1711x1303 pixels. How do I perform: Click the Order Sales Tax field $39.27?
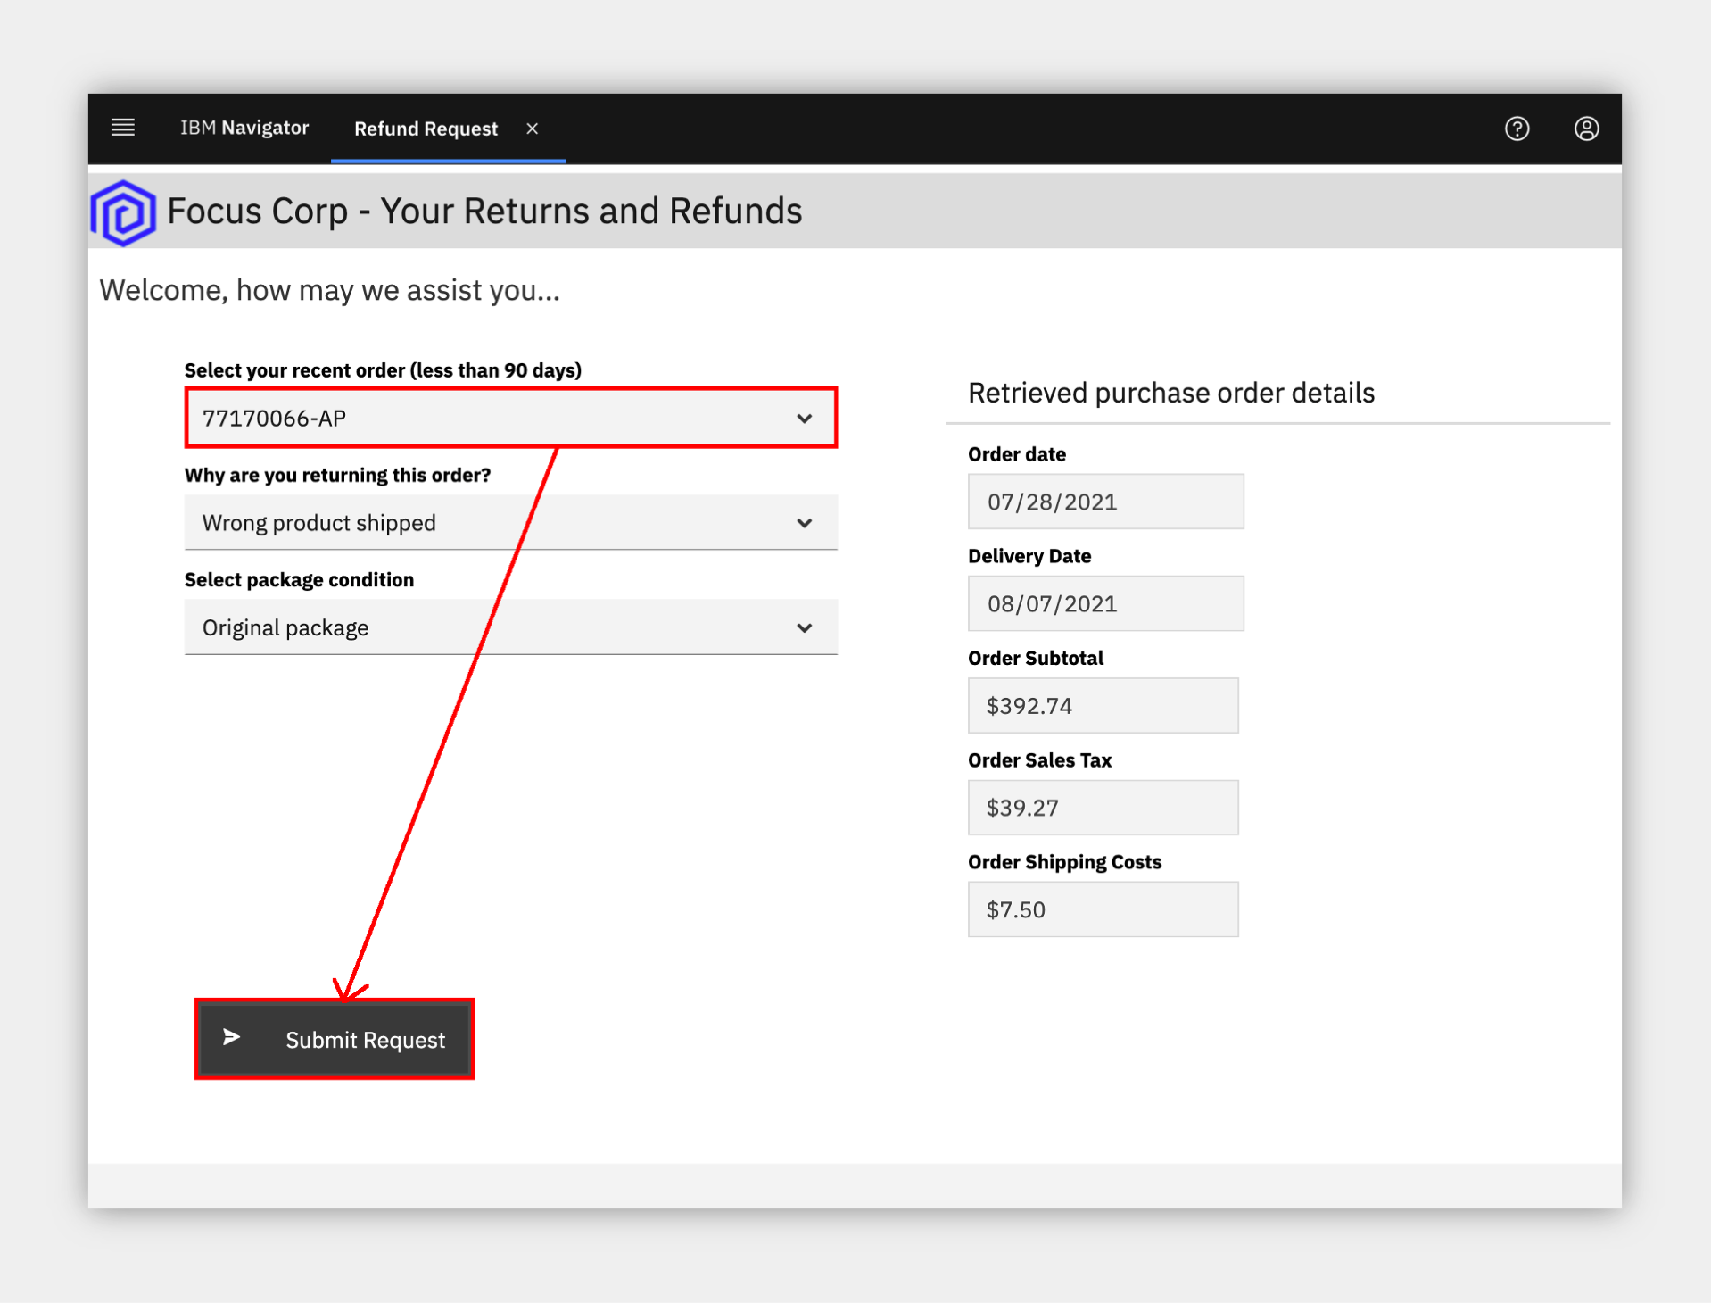pyautogui.click(x=1103, y=808)
